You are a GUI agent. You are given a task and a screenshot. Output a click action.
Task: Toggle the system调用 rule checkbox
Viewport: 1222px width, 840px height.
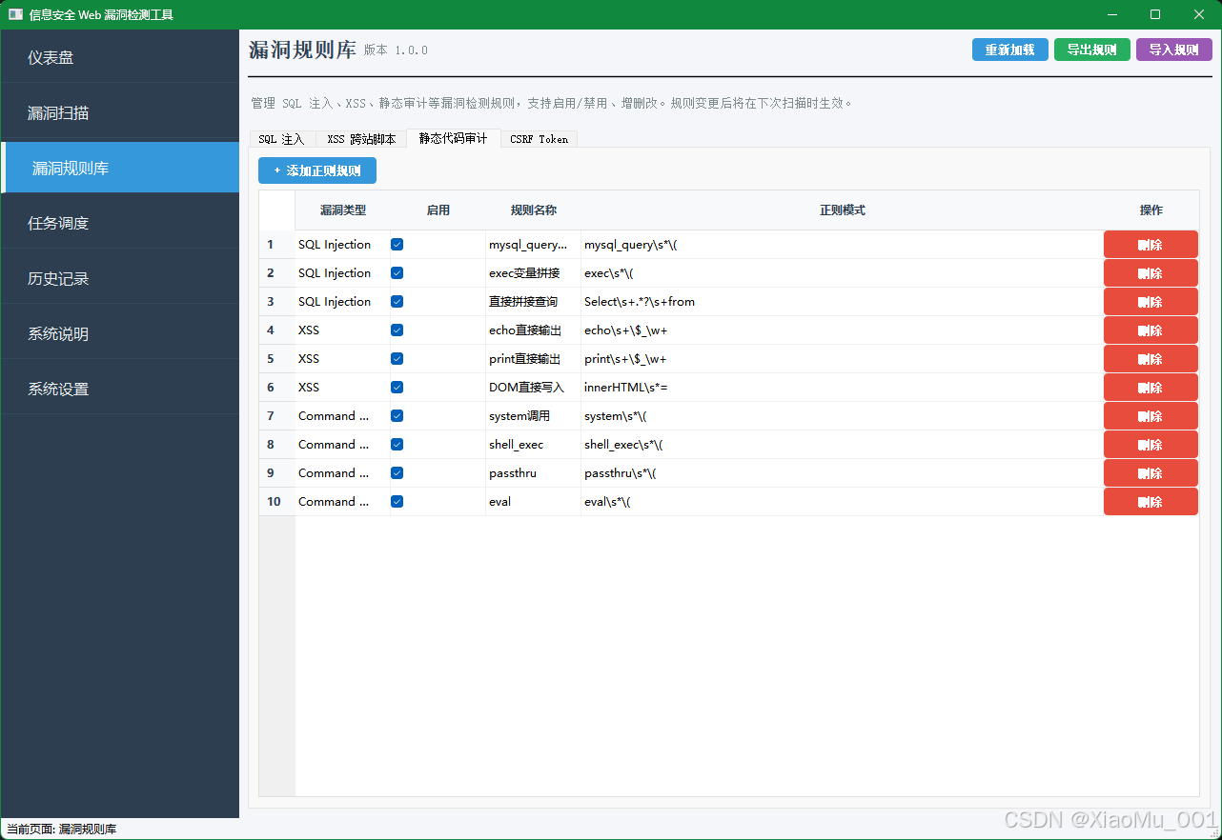(x=397, y=416)
